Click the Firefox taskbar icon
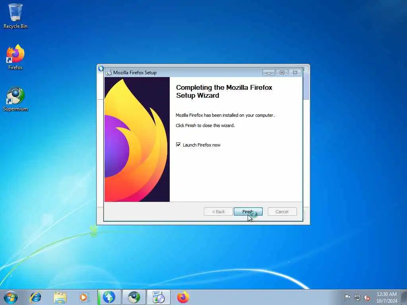 pyautogui.click(x=183, y=297)
